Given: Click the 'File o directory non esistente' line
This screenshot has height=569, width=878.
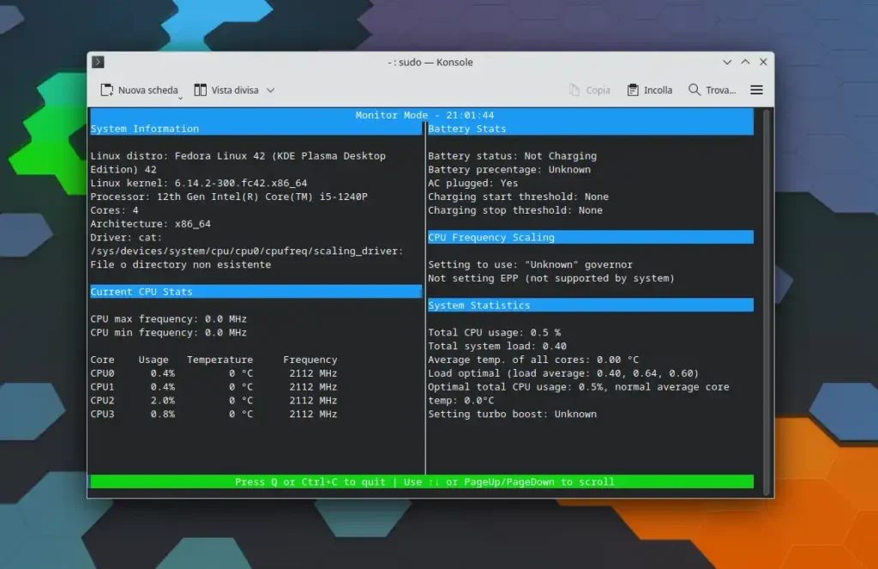Looking at the screenshot, I should coord(181,264).
